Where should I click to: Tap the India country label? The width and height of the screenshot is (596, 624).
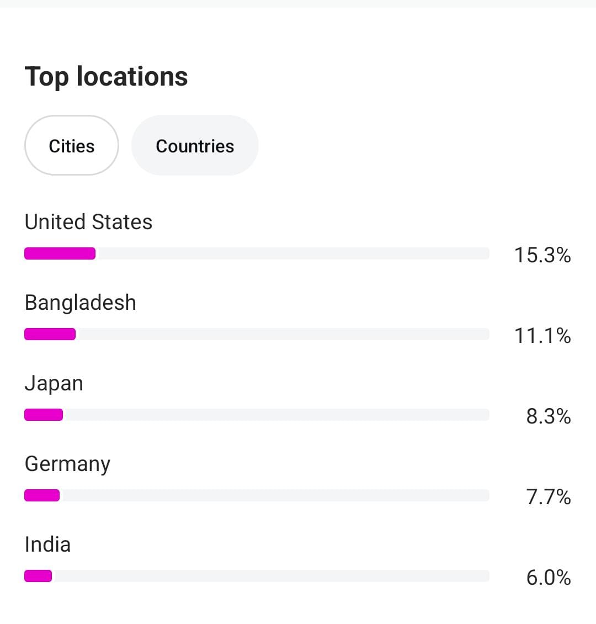[48, 544]
